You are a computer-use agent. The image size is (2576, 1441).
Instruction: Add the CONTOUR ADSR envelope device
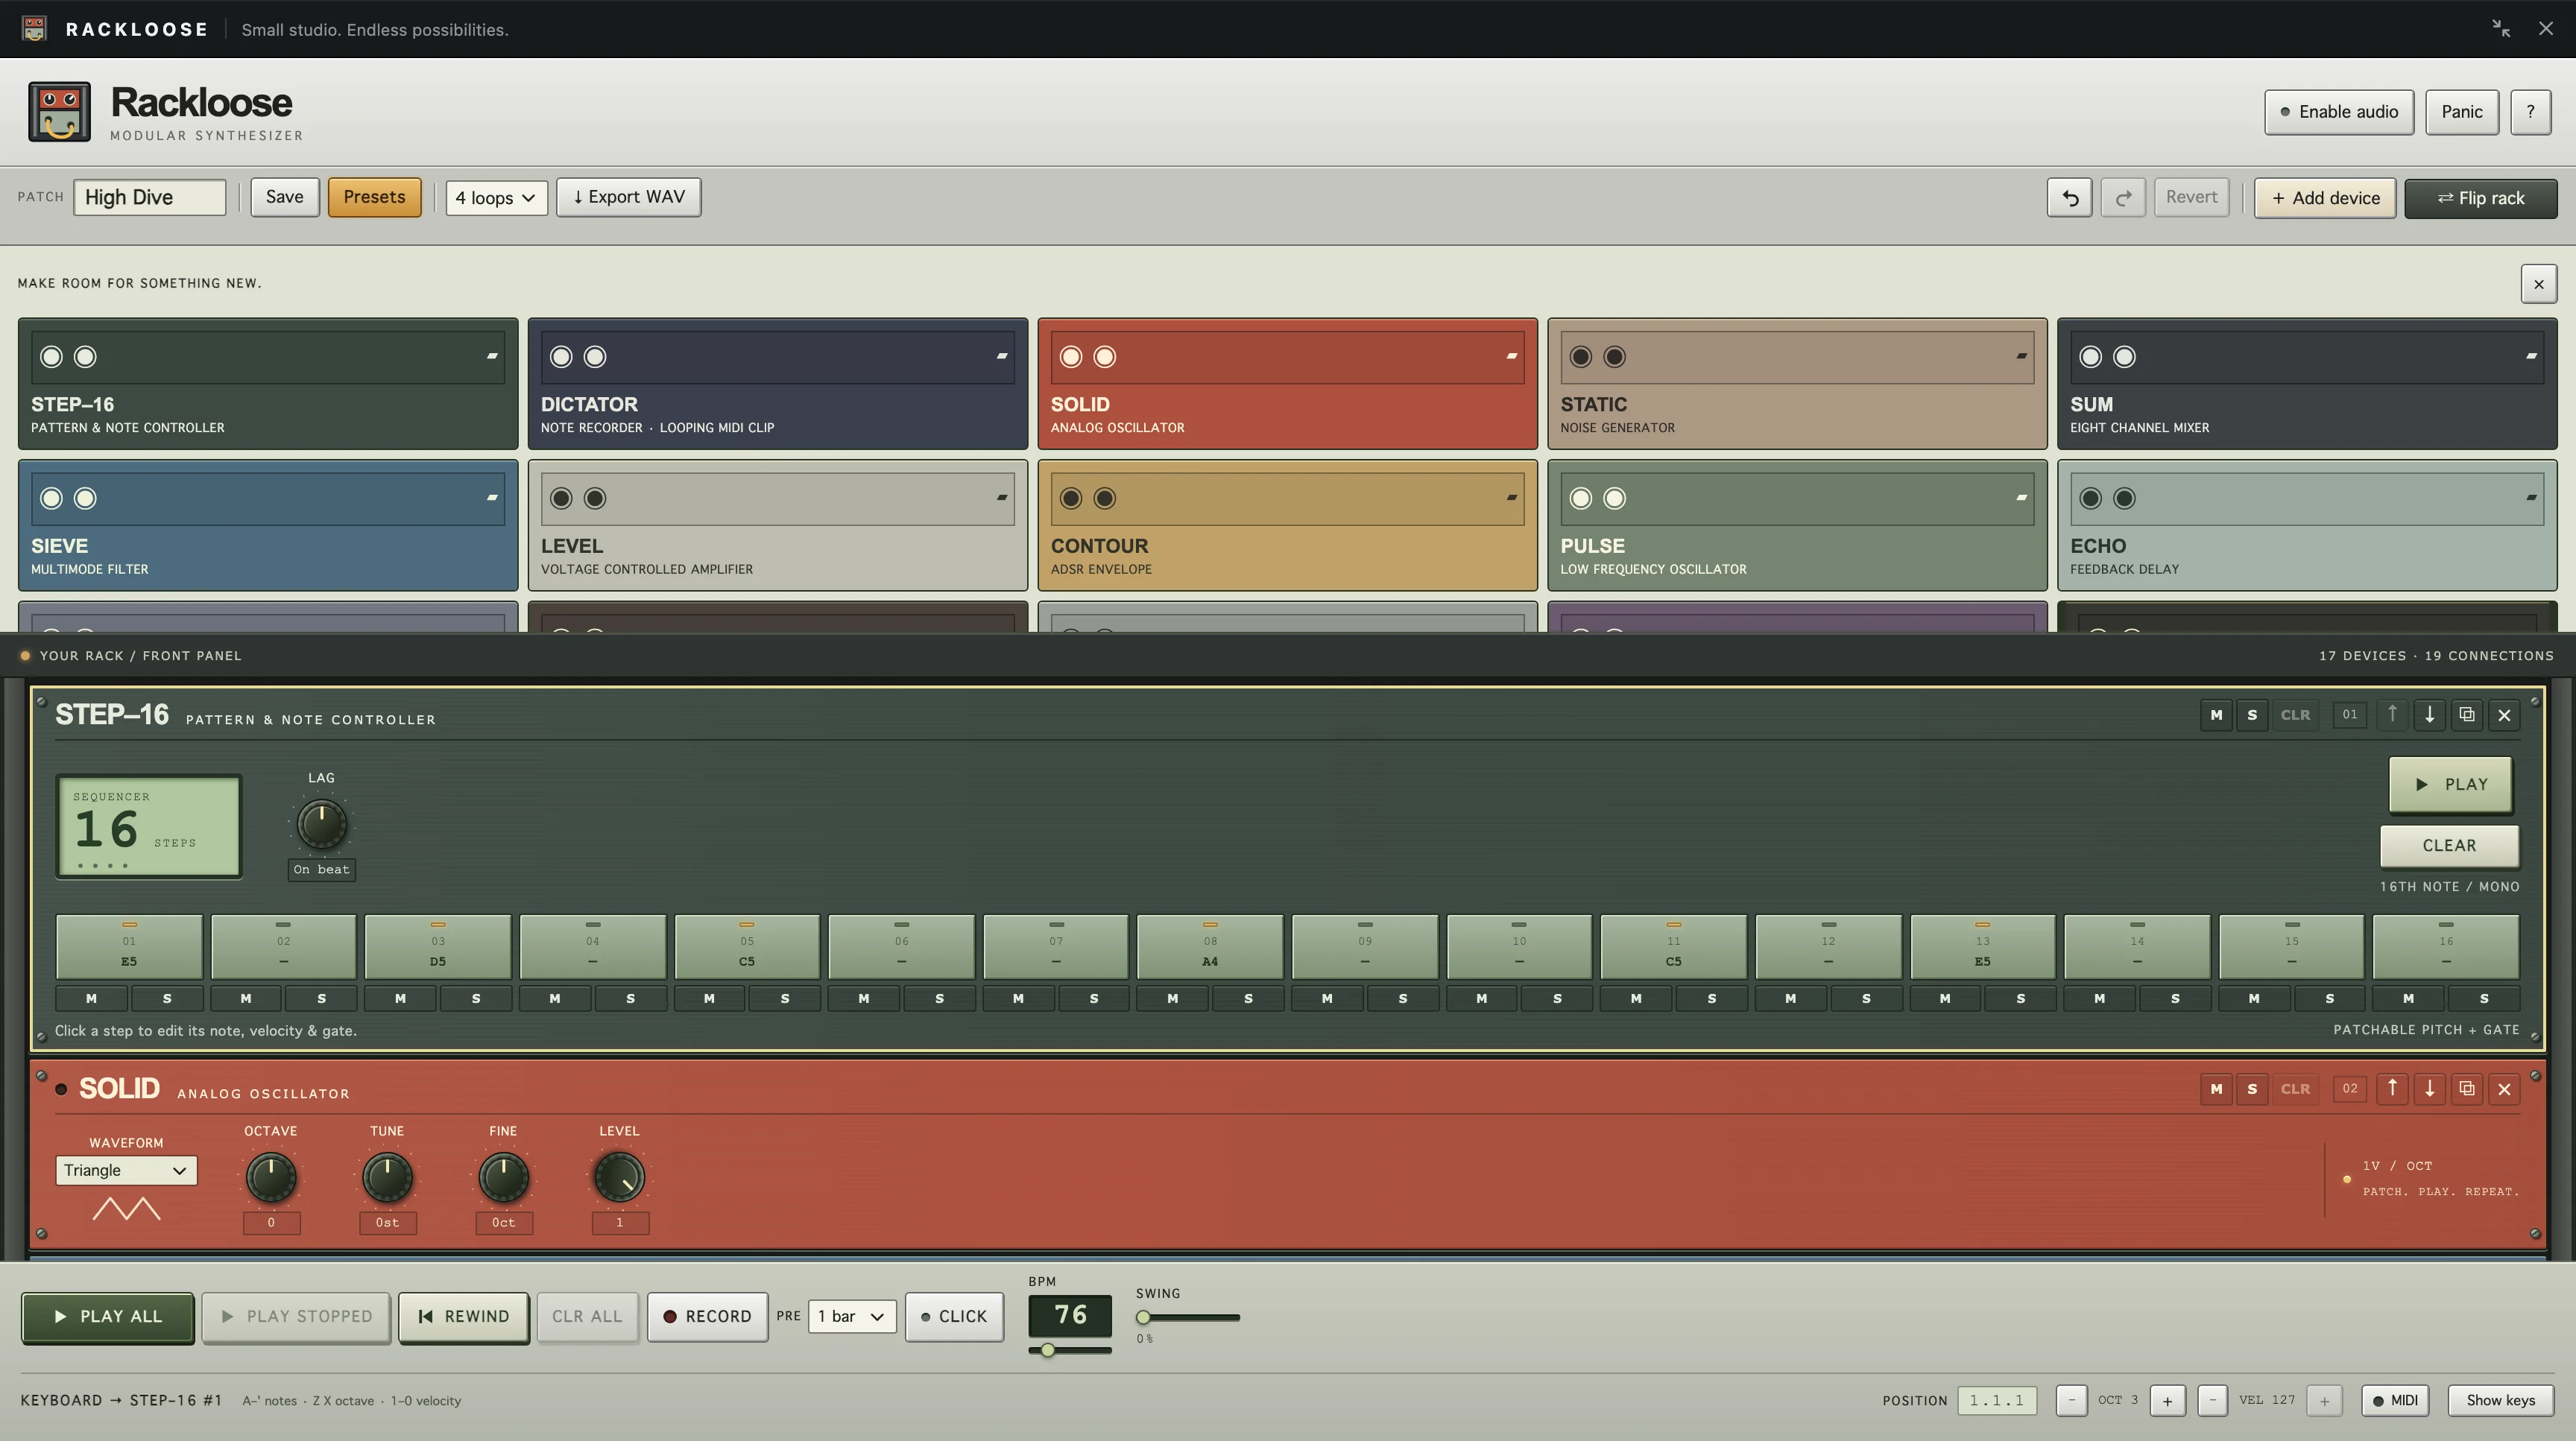[x=1287, y=525]
